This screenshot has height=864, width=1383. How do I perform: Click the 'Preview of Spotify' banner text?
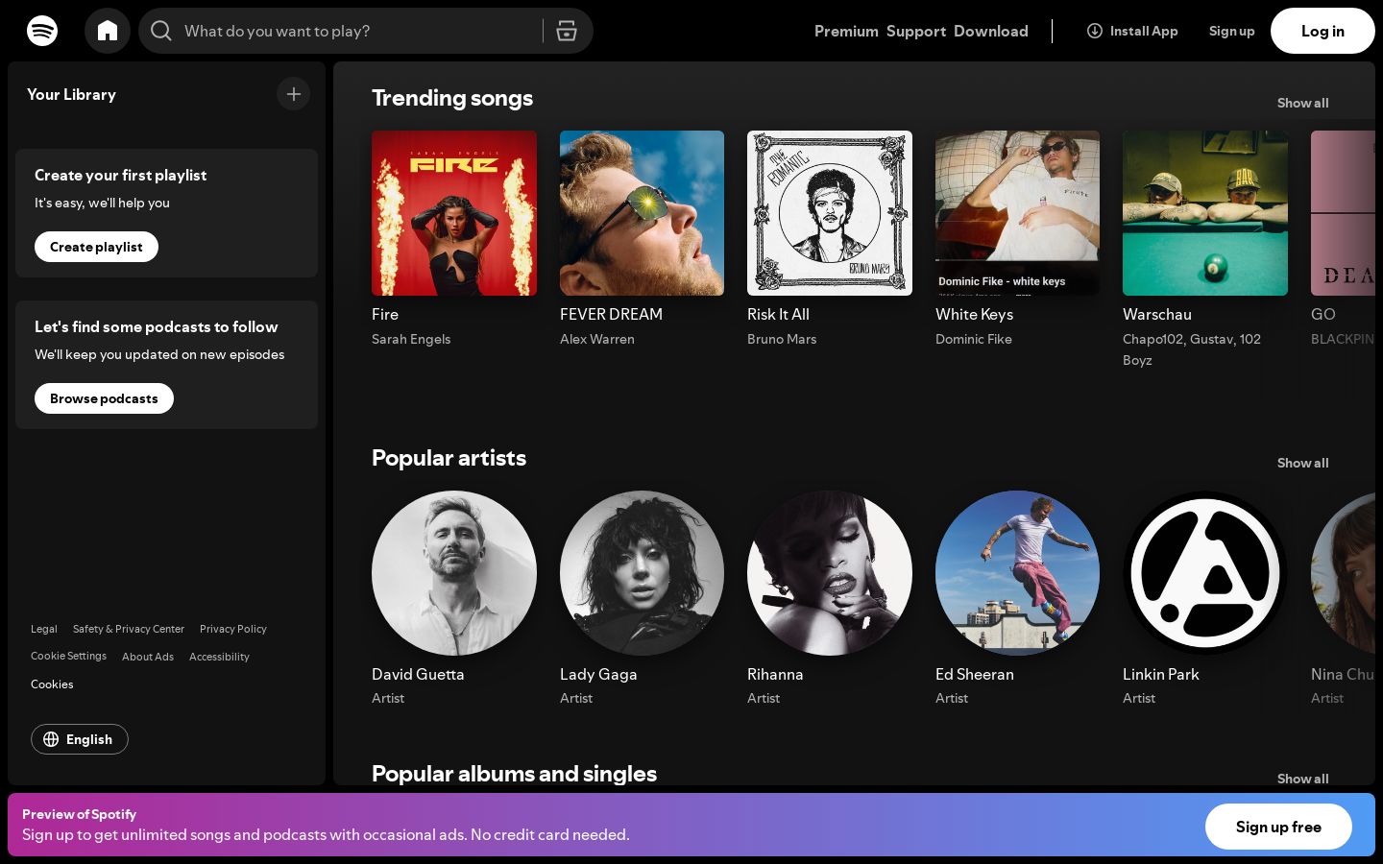[x=79, y=814]
